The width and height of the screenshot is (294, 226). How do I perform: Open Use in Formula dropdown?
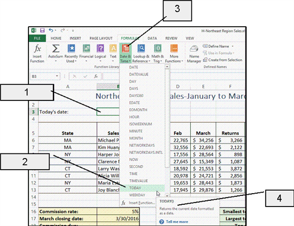tap(219, 53)
